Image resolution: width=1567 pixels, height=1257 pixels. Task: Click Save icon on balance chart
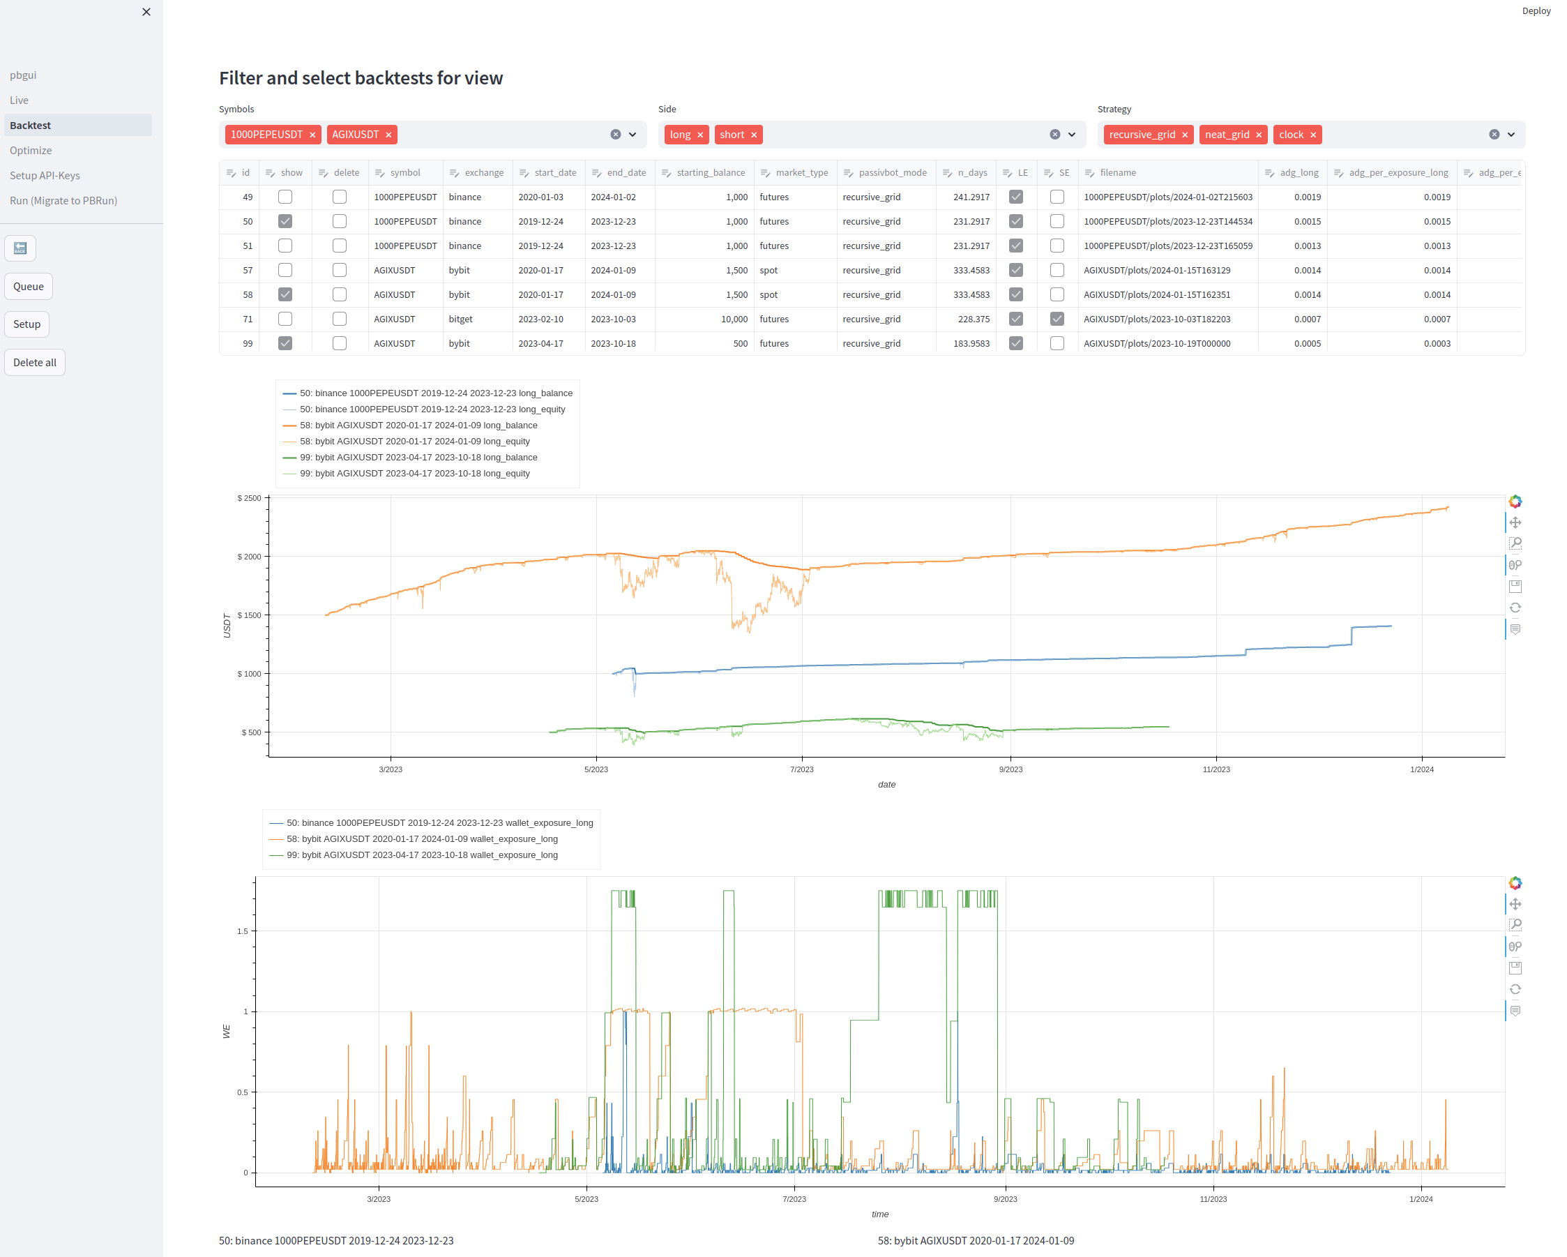pos(1515,586)
